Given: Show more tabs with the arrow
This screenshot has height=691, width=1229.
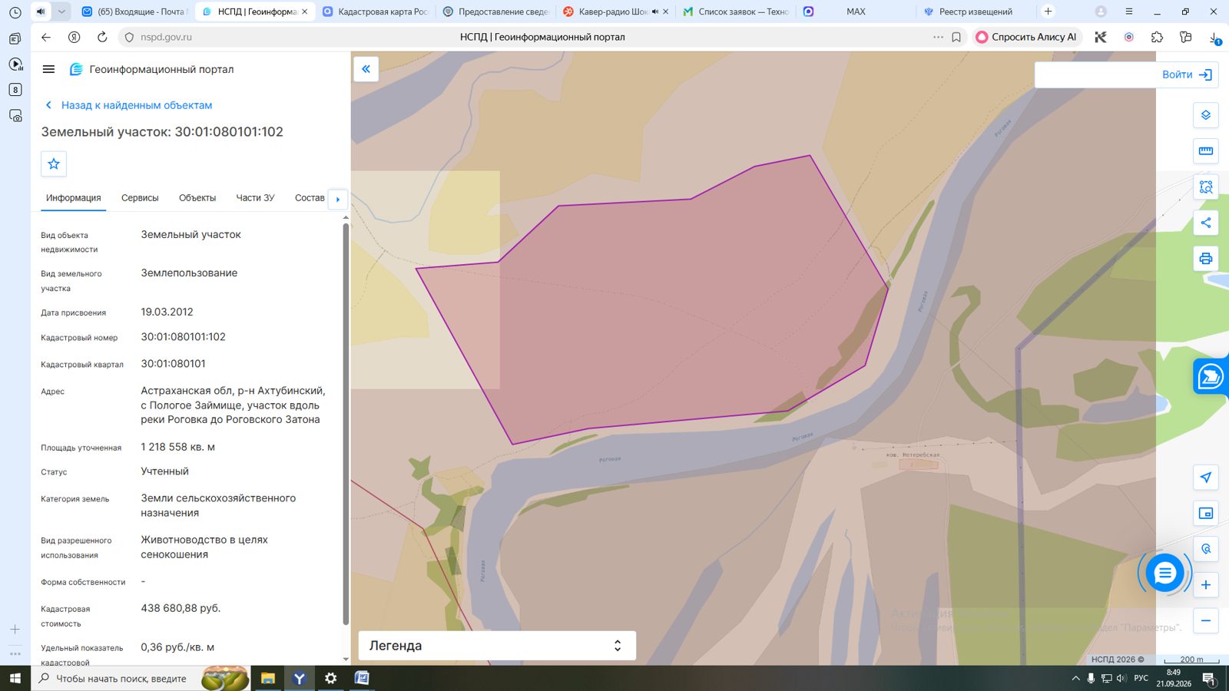Looking at the screenshot, I should point(338,200).
